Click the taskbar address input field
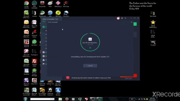Image resolution: width=180 pixels, height=101 pixels. click(40, 99)
